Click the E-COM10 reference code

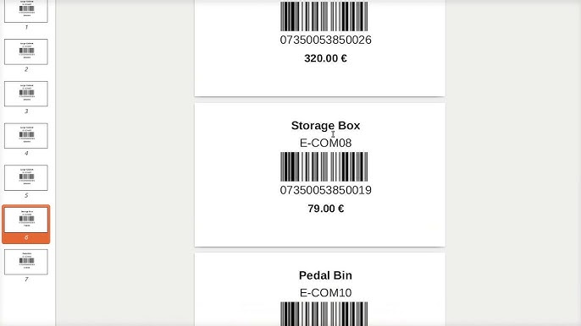(325, 293)
